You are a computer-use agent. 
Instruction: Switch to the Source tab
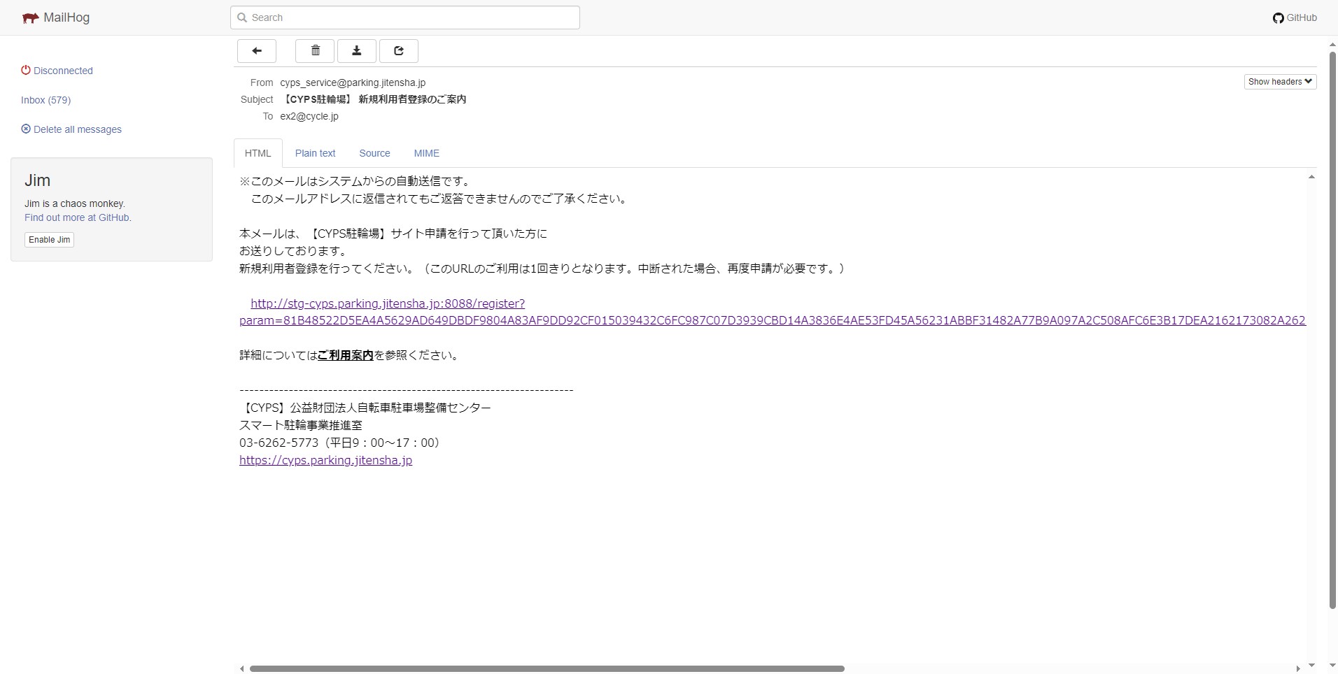(x=374, y=153)
